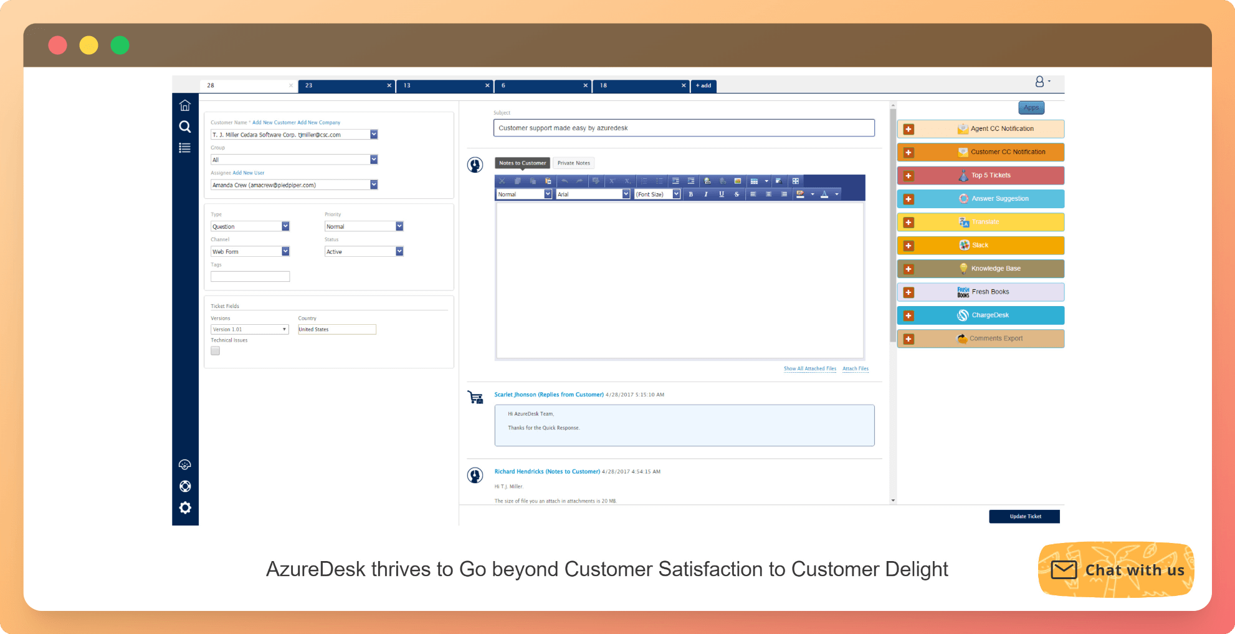
Task: Expand the Slack app panel
Action: click(908, 246)
